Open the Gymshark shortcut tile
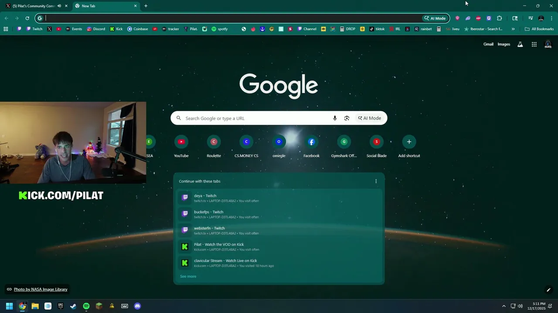Screen dimensions: 558x313 coord(344,147)
